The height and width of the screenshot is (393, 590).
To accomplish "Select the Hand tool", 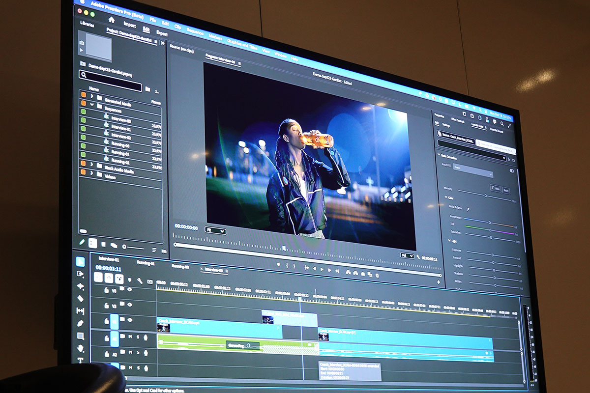I will click(x=81, y=348).
